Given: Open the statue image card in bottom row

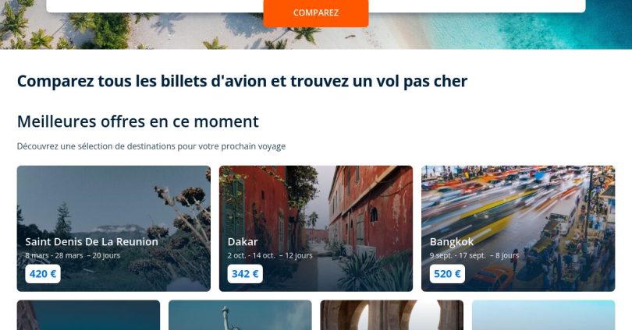Looking at the screenshot, I should click(240, 315).
